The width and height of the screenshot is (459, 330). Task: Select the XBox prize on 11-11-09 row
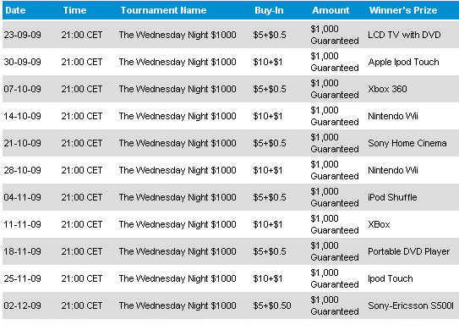(379, 224)
